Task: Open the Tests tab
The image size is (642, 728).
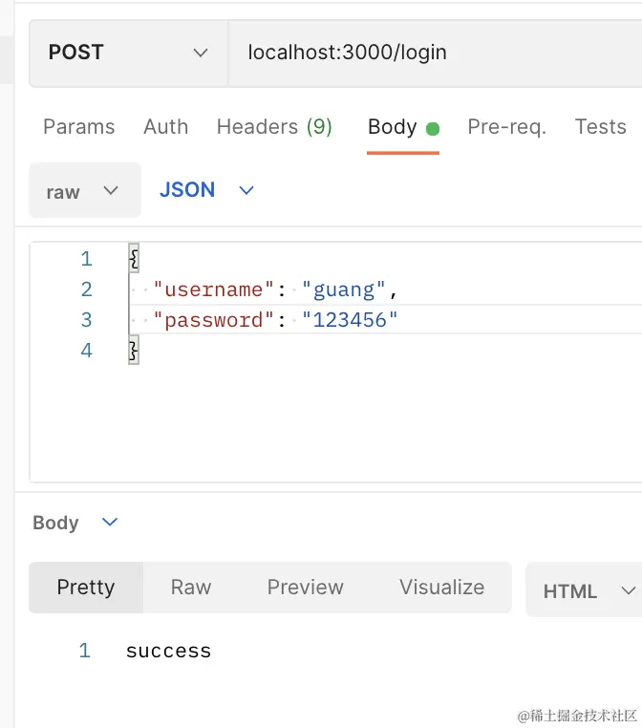Action: pos(601,127)
